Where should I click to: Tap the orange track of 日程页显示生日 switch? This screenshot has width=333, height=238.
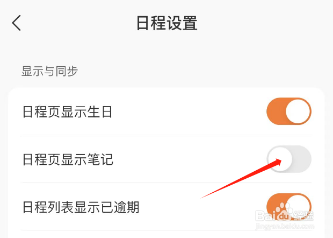276,111
